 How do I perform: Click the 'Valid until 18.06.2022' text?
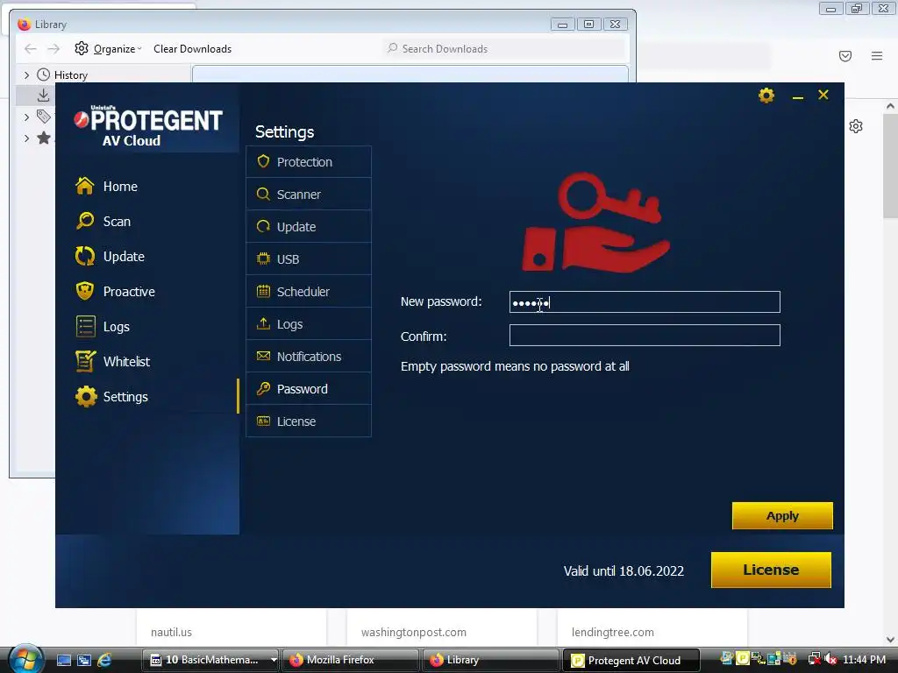click(x=624, y=570)
